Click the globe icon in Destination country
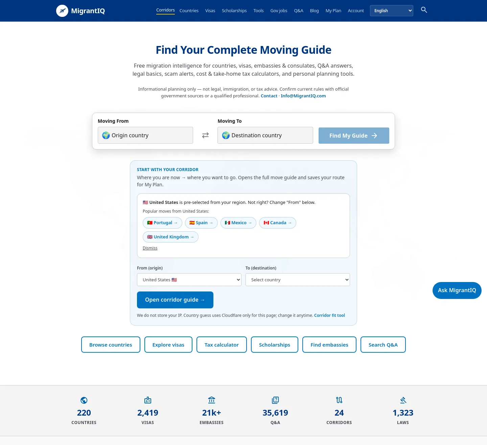This screenshot has width=487, height=445. tap(226, 135)
